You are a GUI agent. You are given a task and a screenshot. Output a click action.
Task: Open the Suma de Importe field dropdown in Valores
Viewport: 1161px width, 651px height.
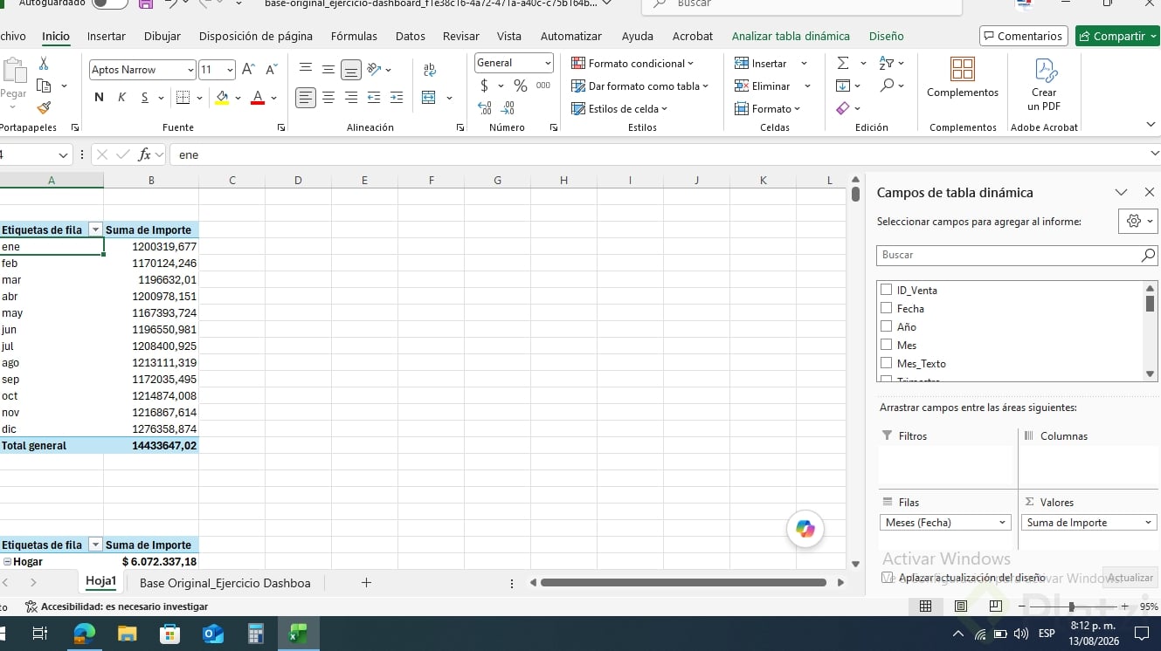point(1148,523)
